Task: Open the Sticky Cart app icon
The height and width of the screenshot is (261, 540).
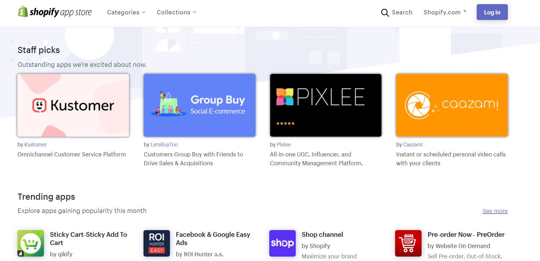Action: 31,243
